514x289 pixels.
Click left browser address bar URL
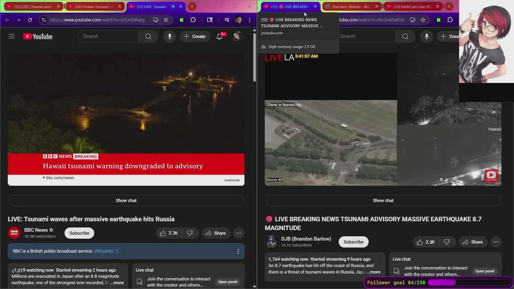pos(97,20)
